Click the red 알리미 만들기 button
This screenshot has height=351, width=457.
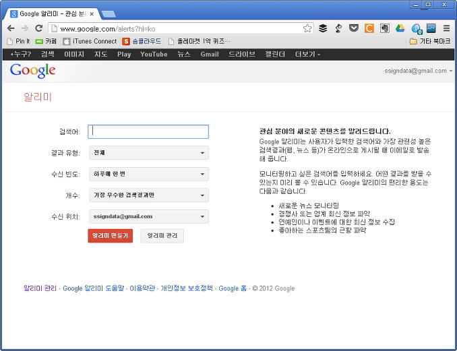110,236
